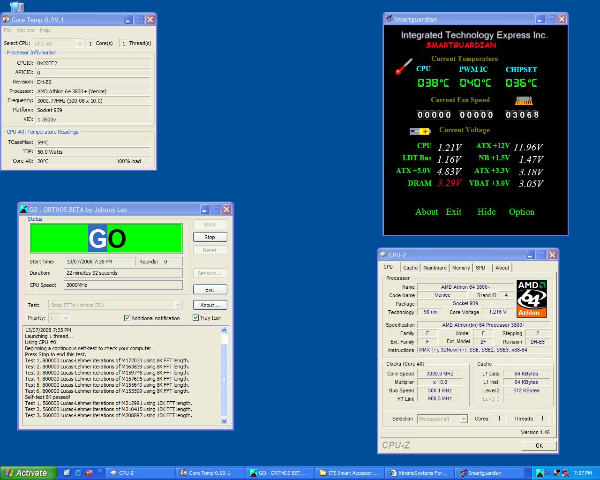Switch to About tab in CPU-Z
This screenshot has width=600, height=480.
pyautogui.click(x=502, y=268)
